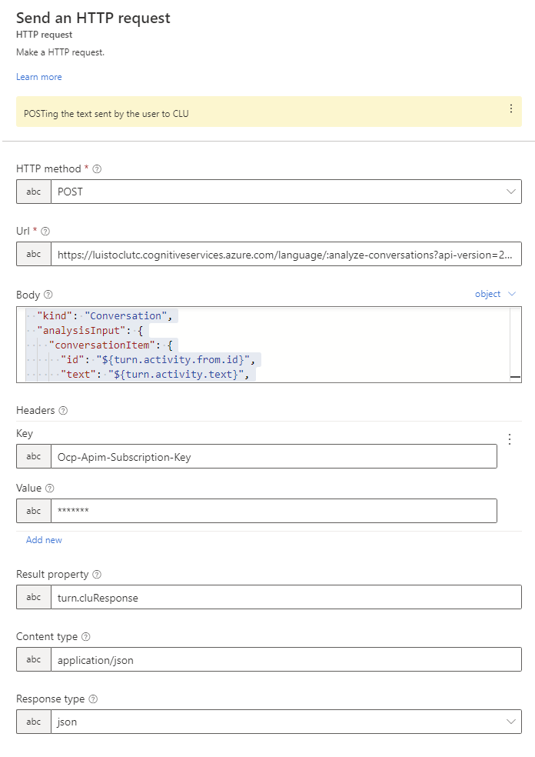Click the turn.cluResponse Result property field
Viewport: 535px width, 757px height.
[x=286, y=597]
